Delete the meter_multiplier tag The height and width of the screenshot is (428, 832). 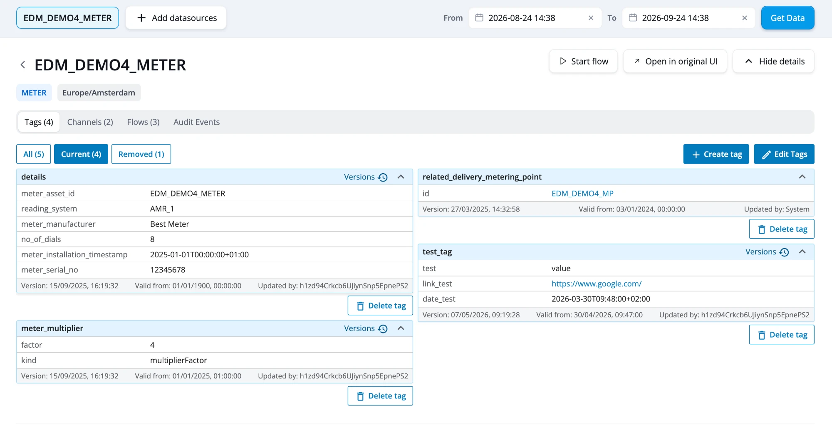tap(380, 396)
